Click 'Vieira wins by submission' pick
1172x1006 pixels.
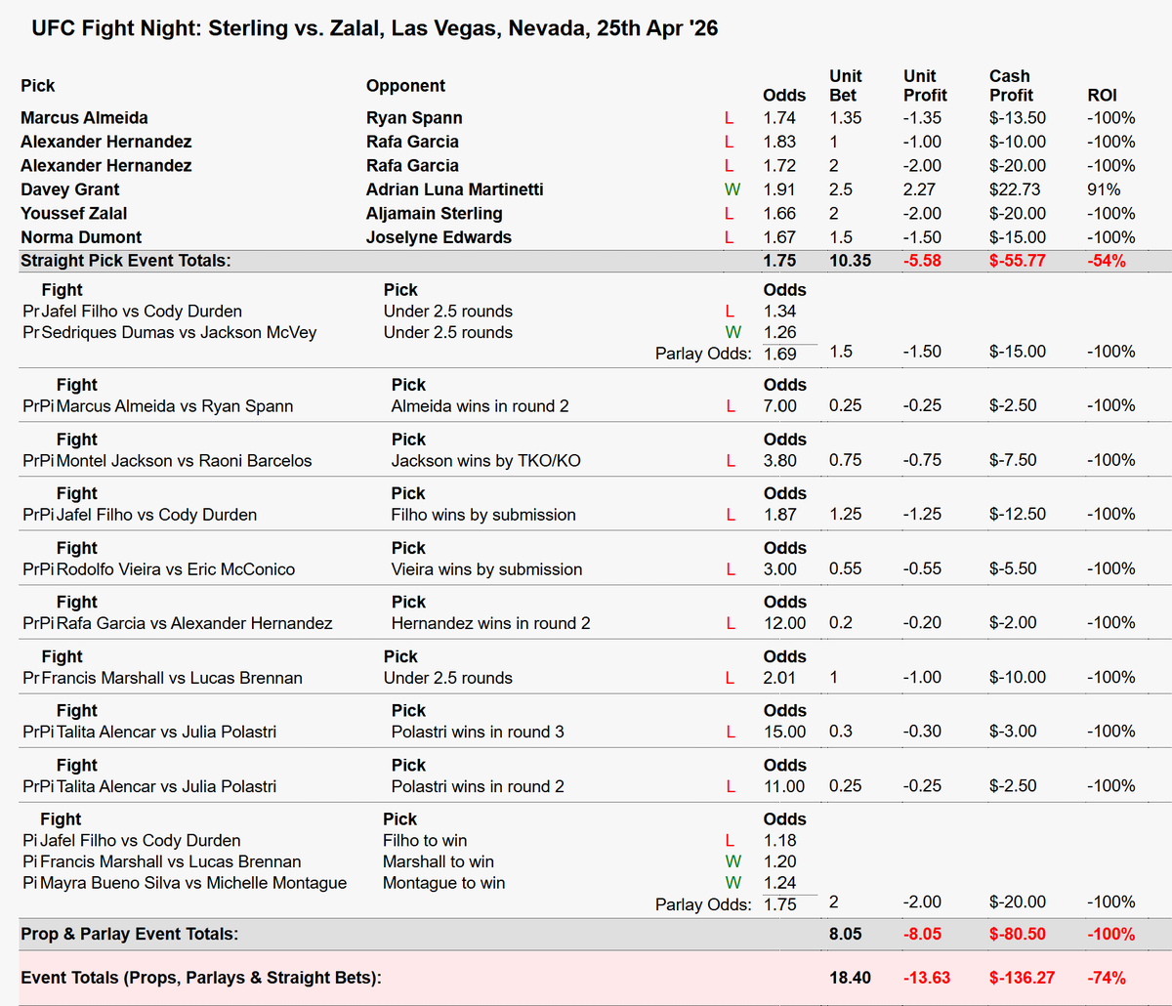click(x=486, y=569)
